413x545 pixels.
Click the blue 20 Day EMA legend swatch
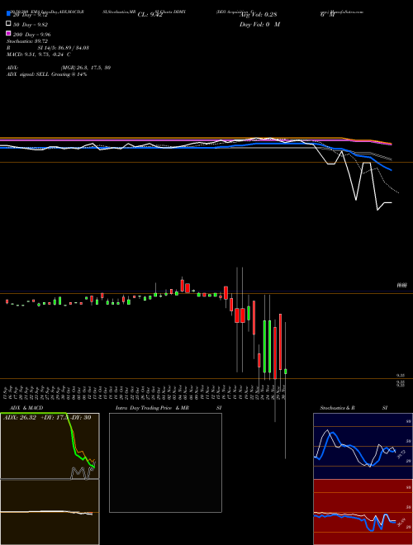[x=8, y=14]
